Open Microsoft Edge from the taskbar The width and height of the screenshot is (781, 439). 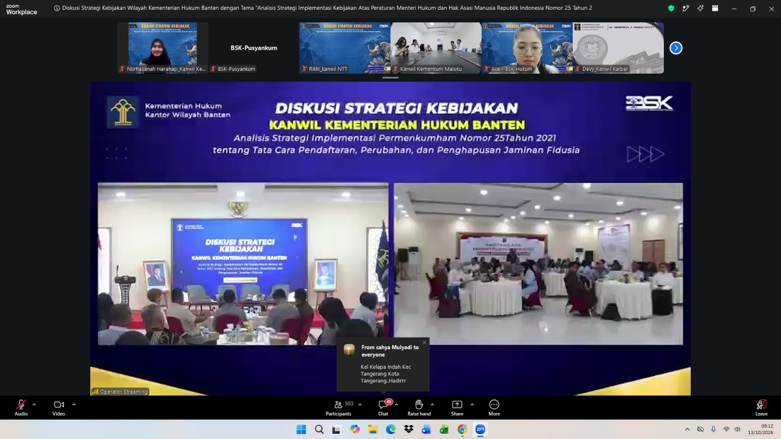[391, 429]
